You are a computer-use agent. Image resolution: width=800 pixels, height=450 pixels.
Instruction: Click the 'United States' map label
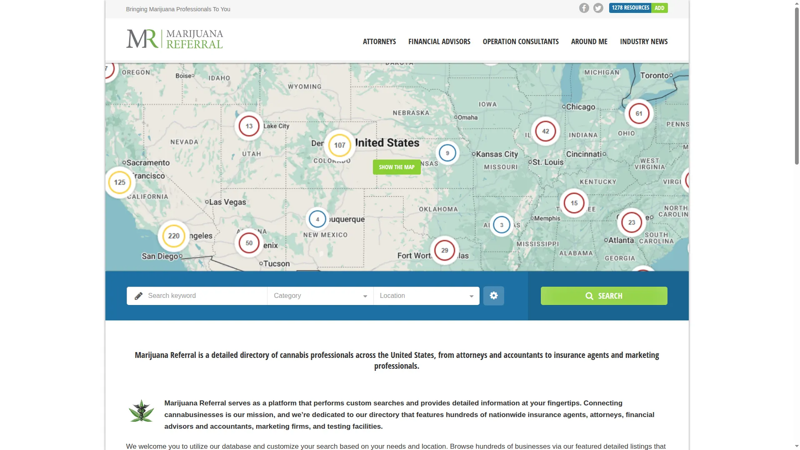(387, 143)
